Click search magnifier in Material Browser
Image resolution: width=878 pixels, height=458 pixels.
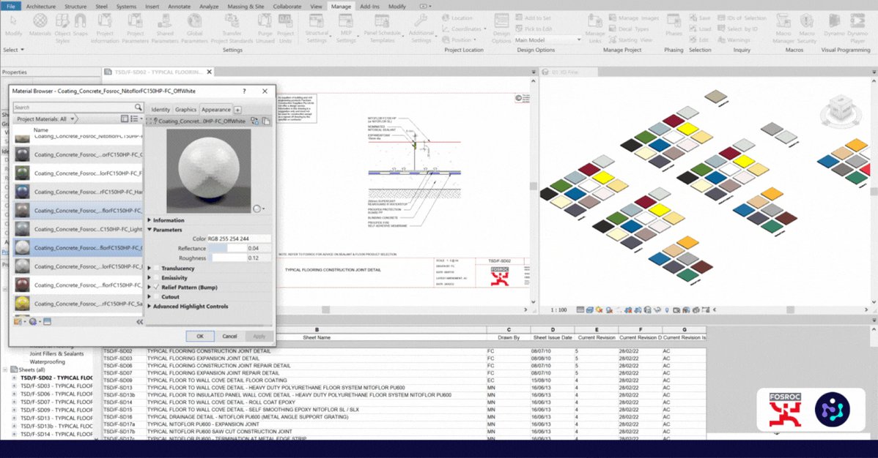138,107
